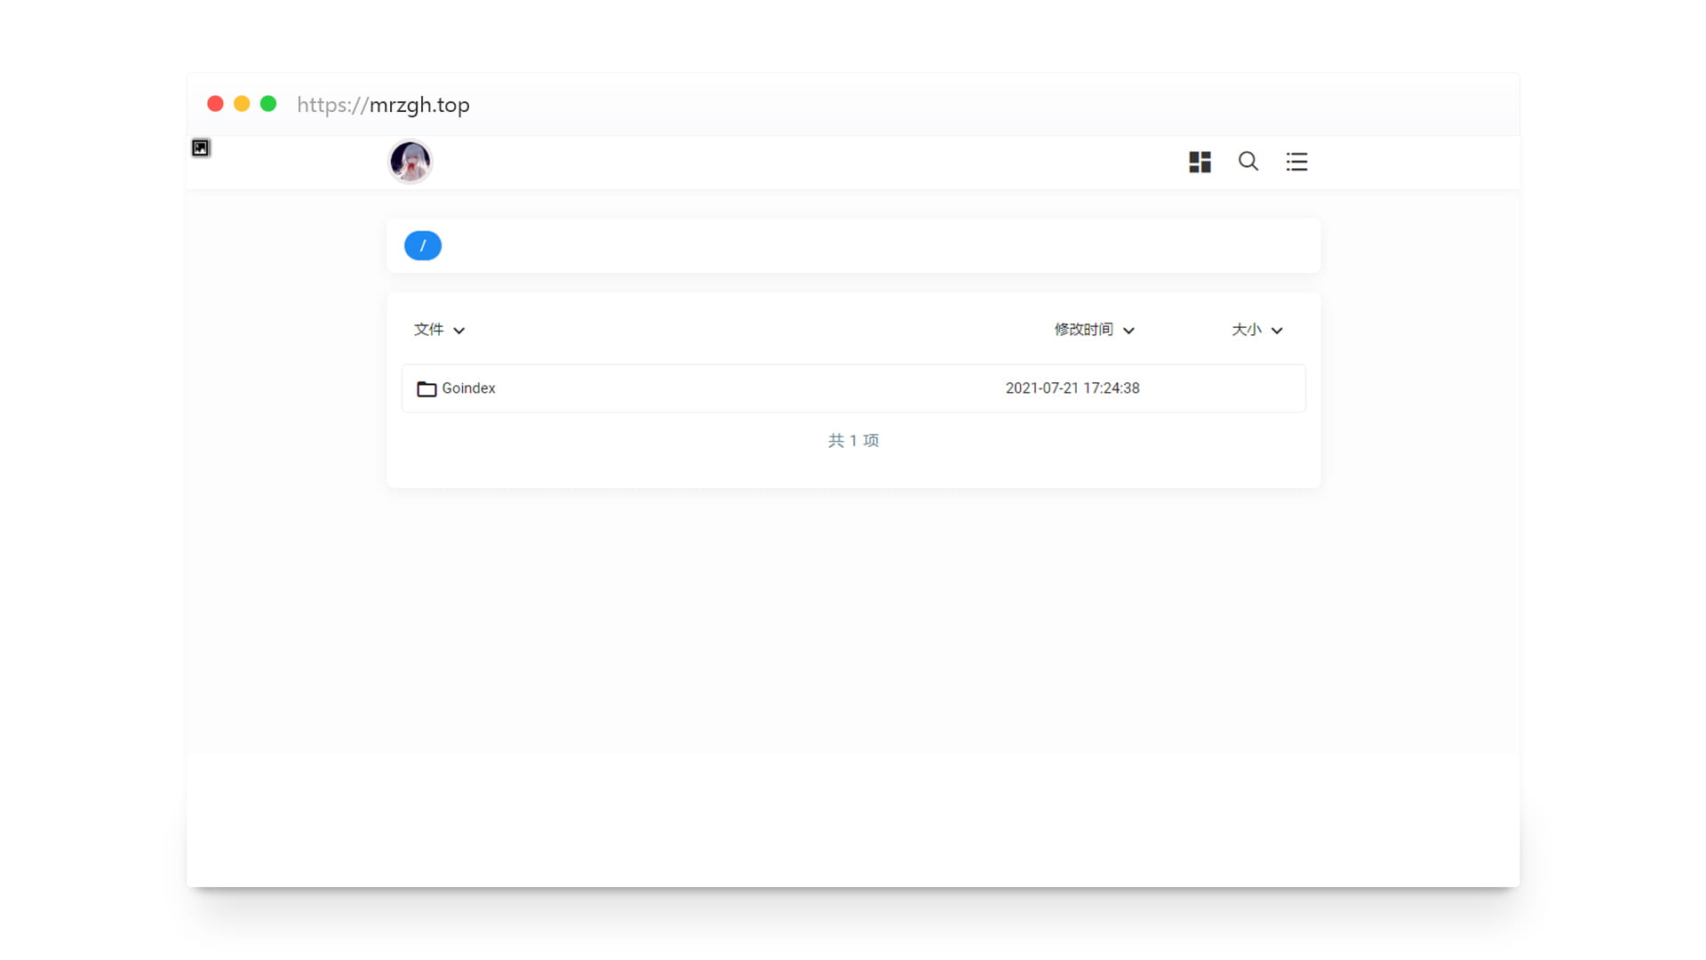Sort by the 文件 column label
This screenshot has height=960, width=1706.
point(428,330)
